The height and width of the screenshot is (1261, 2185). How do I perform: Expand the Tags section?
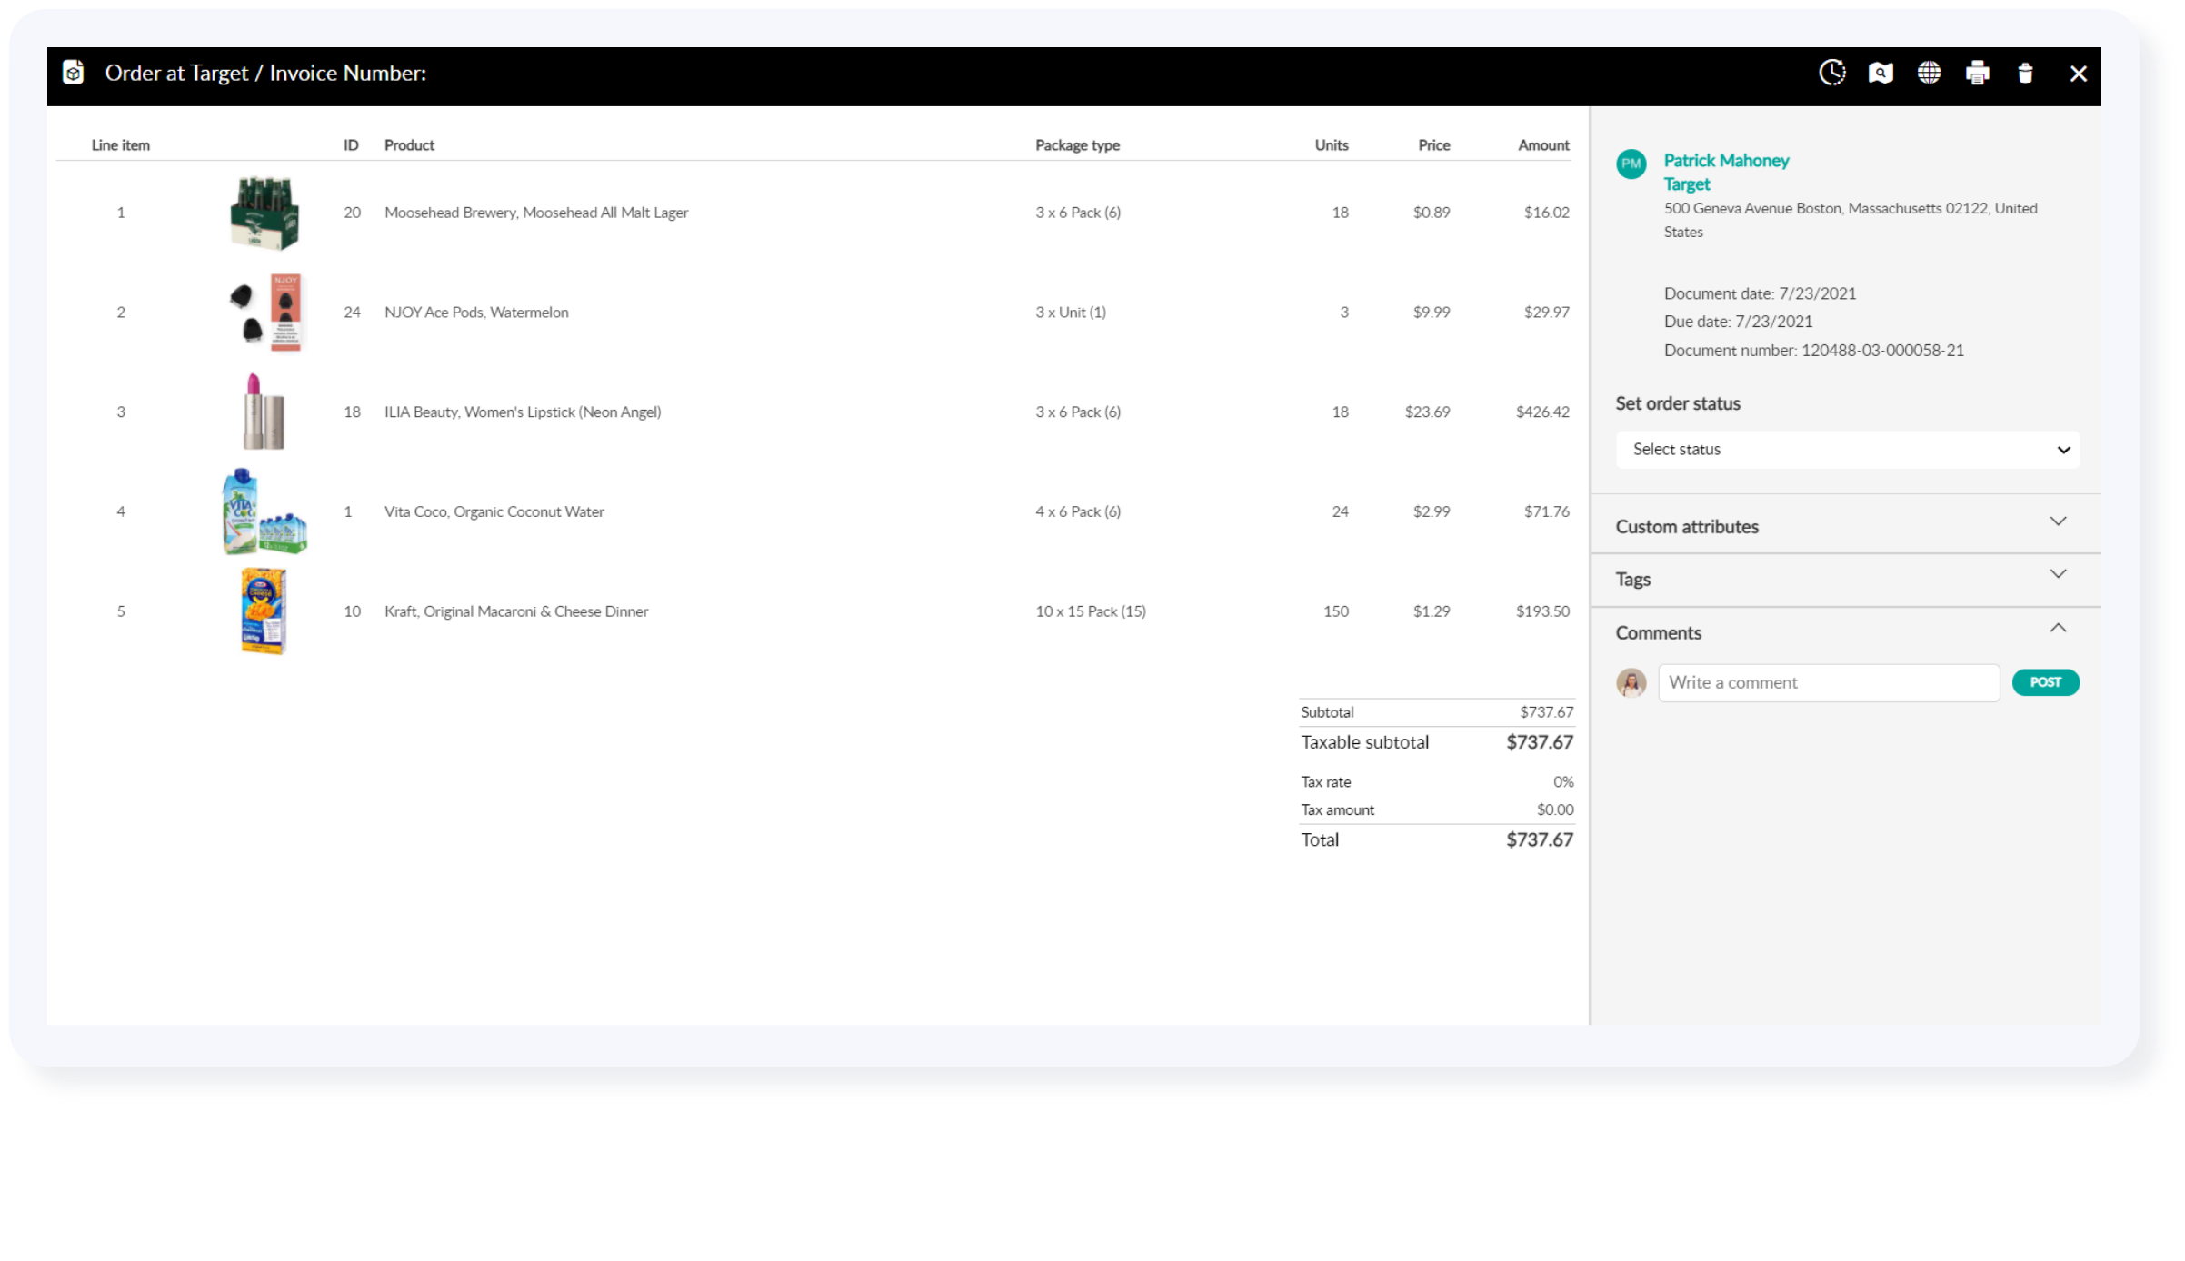pos(1845,579)
